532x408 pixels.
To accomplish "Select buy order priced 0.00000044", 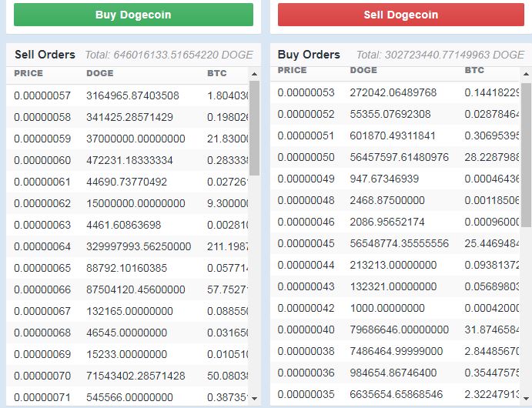I will pos(395,265).
